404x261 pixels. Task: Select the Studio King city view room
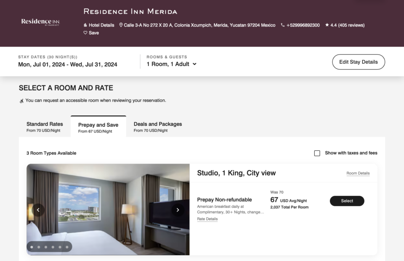tap(347, 201)
